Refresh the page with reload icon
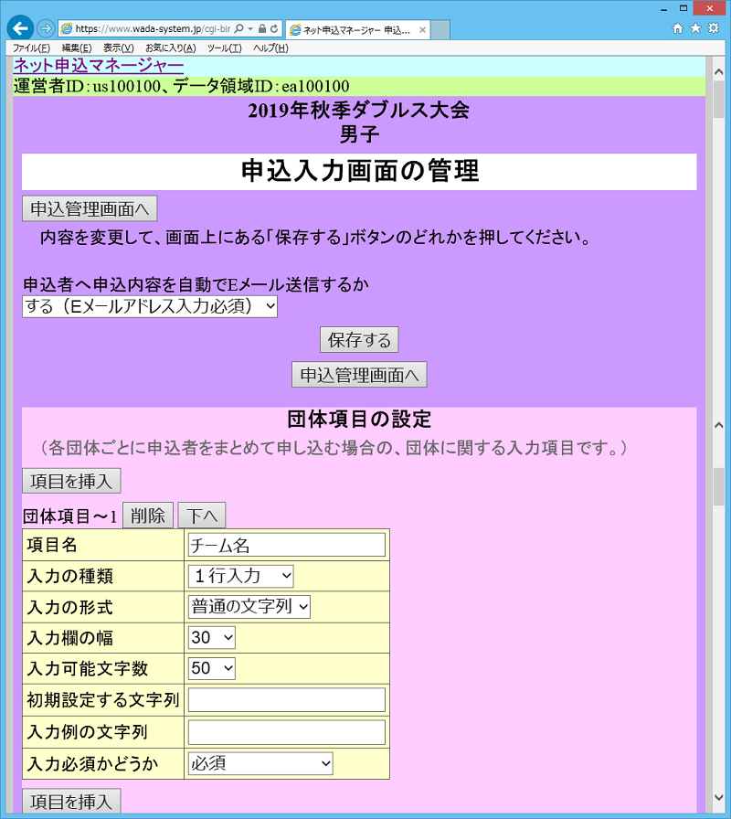This screenshot has height=819, width=731. 275,28
